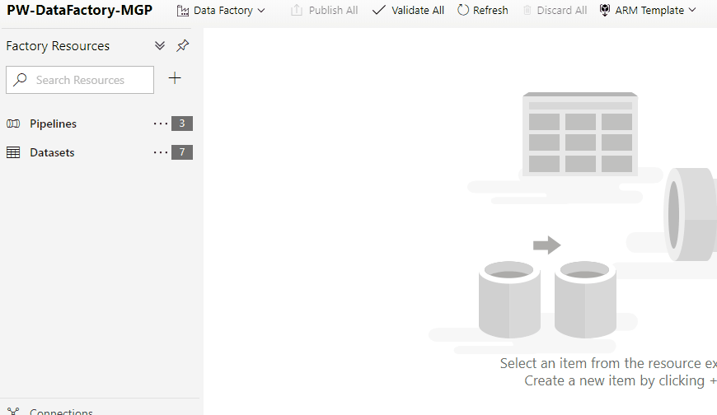The width and height of the screenshot is (717, 415).
Task: Click the ARM Template cube icon
Action: (605, 11)
